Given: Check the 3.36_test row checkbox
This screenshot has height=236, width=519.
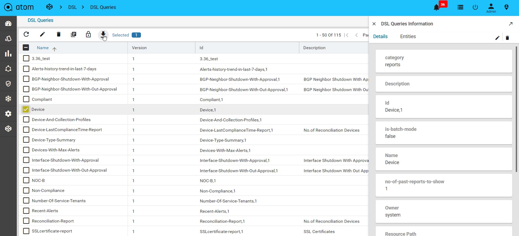Looking at the screenshot, I should 26,58.
